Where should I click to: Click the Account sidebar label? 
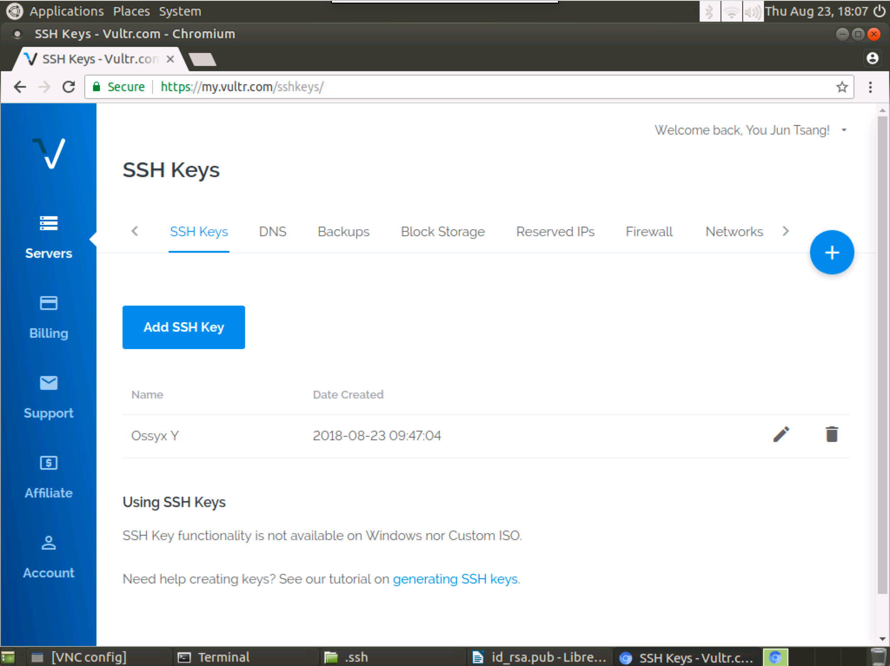tap(49, 573)
